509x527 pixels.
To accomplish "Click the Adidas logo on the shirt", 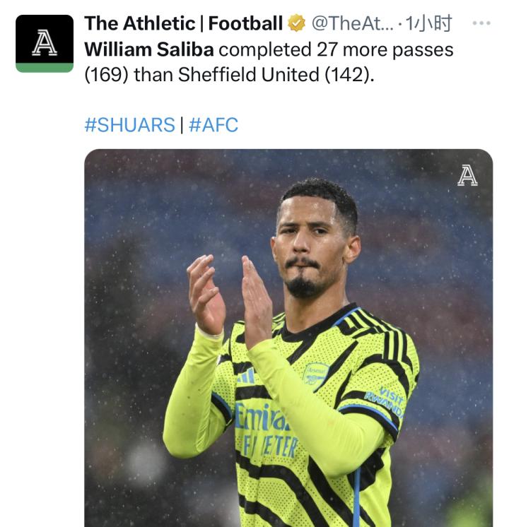I will [x=246, y=376].
